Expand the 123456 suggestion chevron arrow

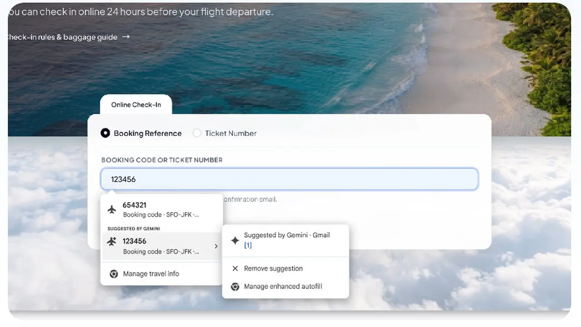click(216, 246)
